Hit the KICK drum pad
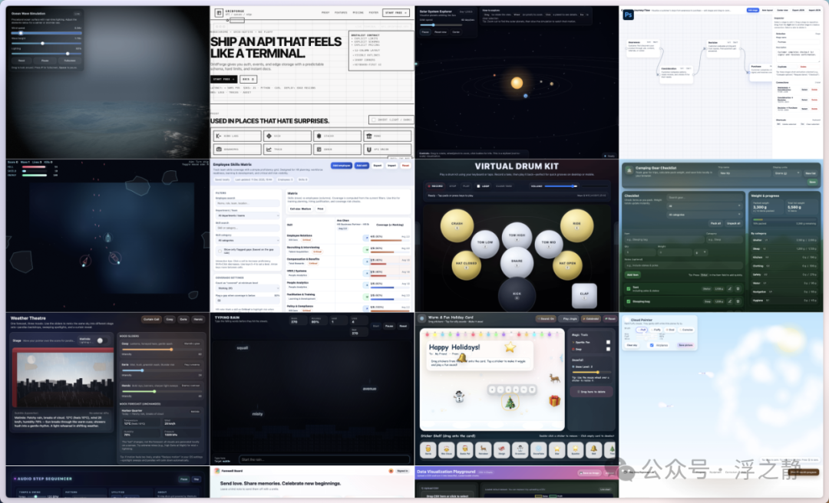Viewport: 829px width, 503px height. click(517, 296)
